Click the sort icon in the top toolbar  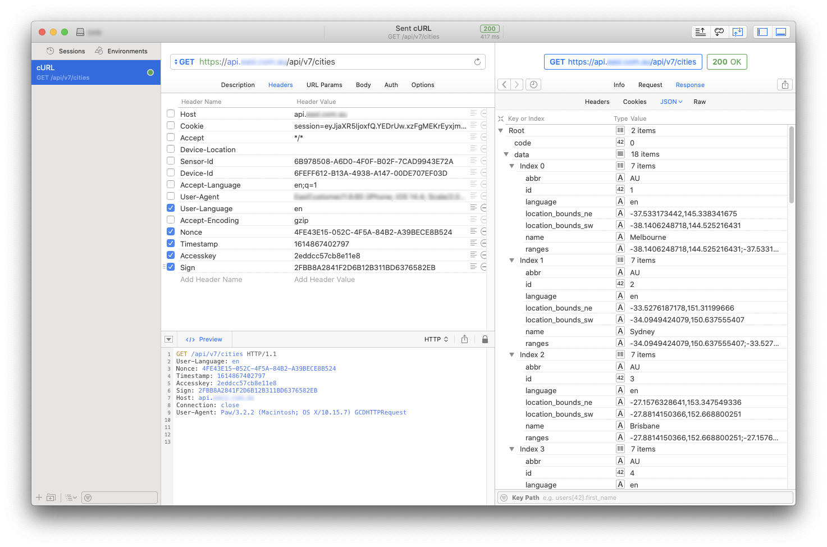tap(700, 32)
